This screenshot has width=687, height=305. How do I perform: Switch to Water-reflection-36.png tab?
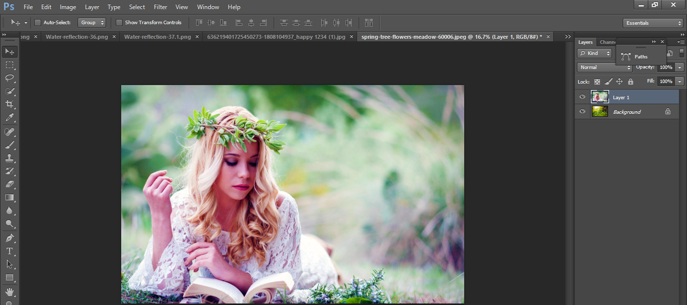point(77,37)
